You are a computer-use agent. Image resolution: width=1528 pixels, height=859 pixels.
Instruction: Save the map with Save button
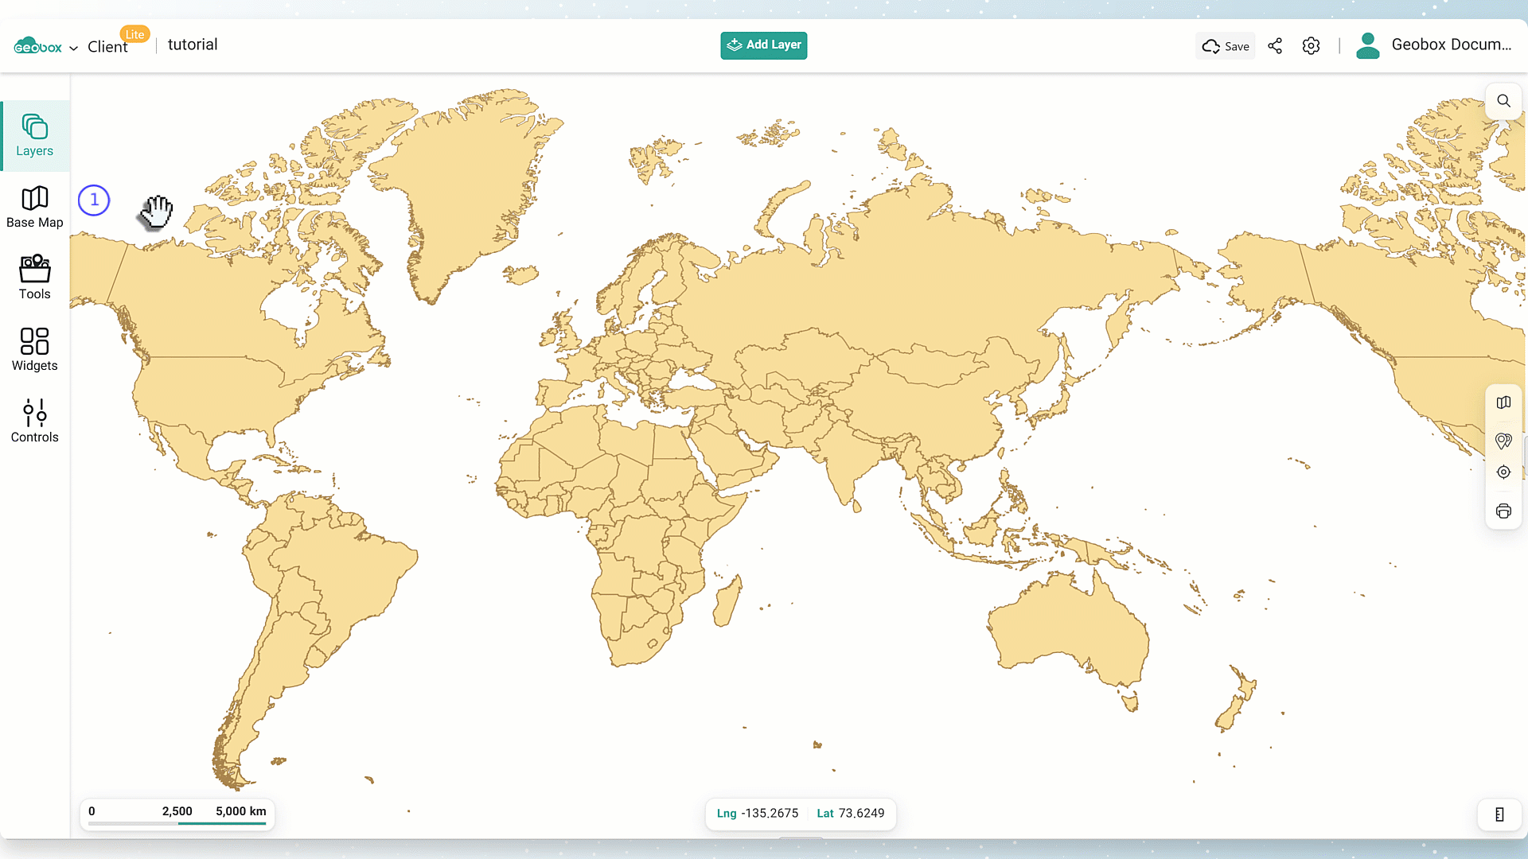(x=1226, y=46)
